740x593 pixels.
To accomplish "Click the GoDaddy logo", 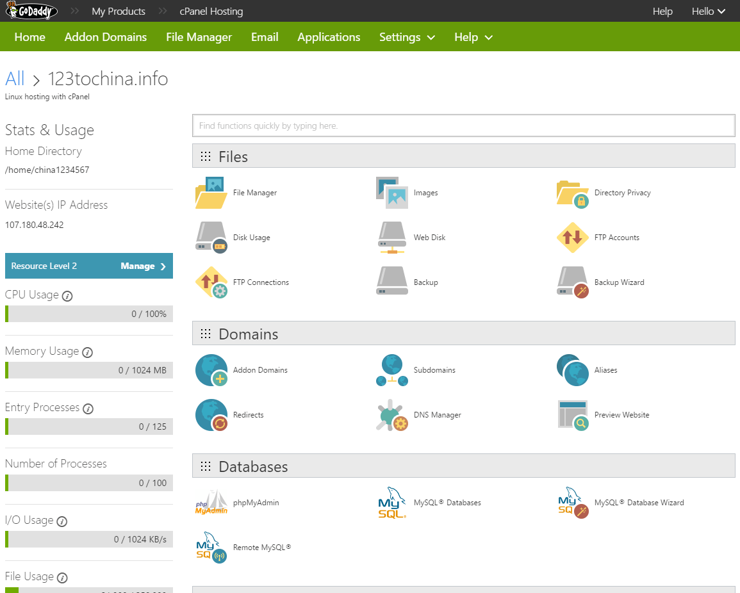I will click(31, 10).
